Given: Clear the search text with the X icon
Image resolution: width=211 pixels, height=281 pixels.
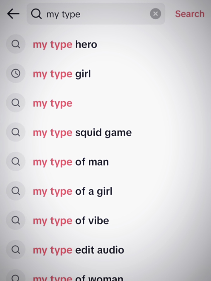Looking at the screenshot, I should [156, 14].
